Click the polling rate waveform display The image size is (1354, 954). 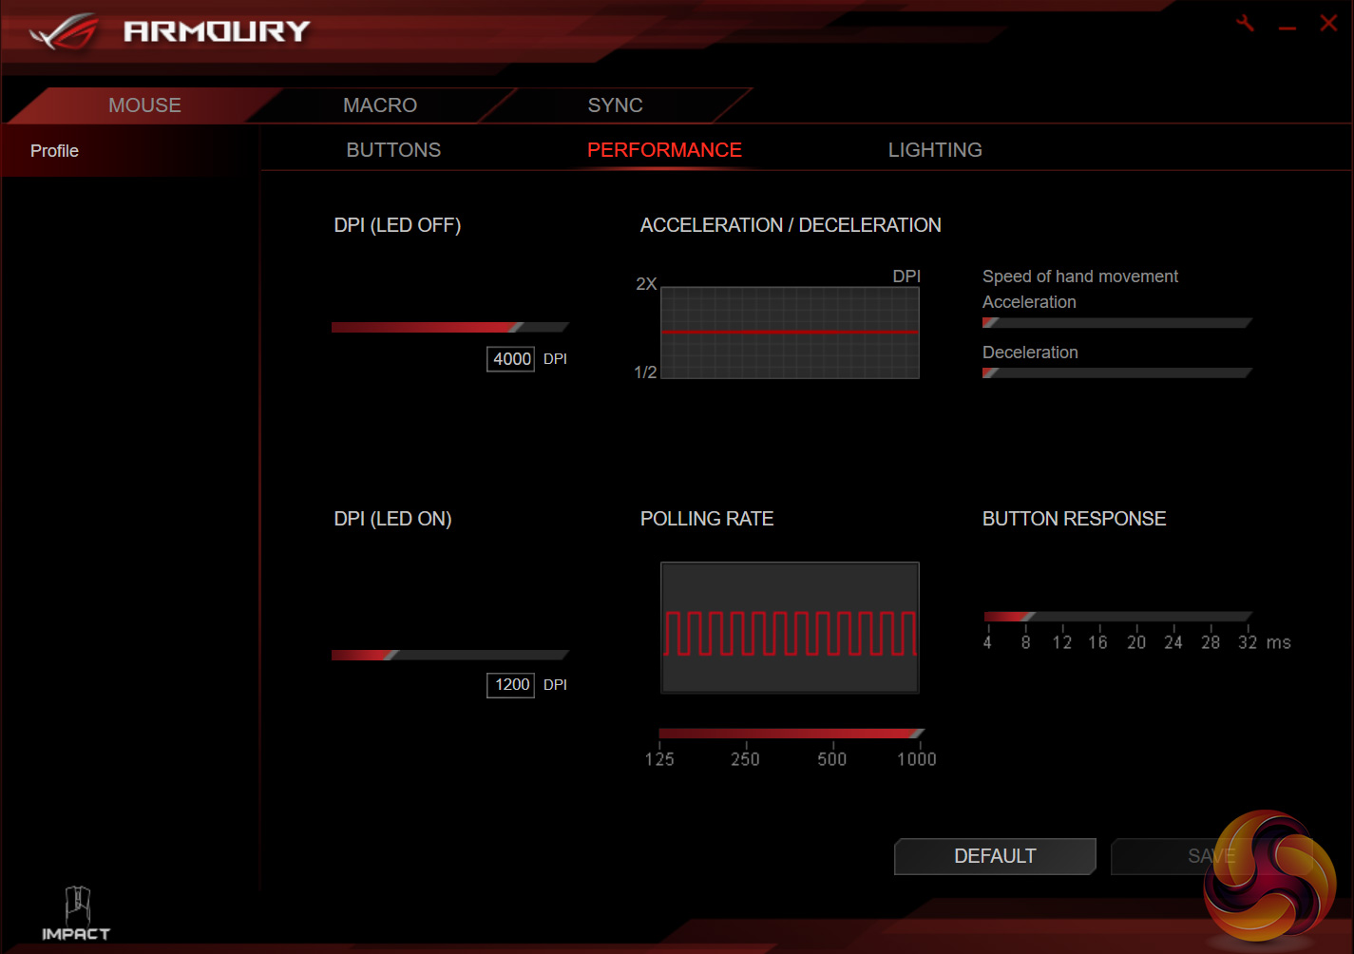(790, 628)
